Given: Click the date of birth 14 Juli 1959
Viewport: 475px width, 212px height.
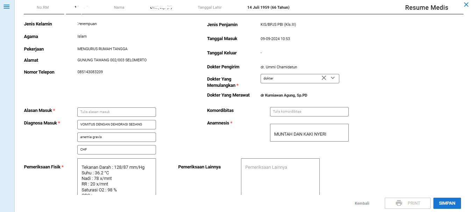Looking at the screenshot, I should 268,7.
